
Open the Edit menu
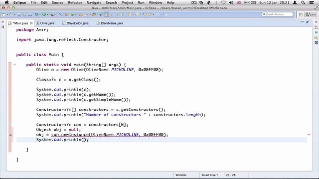click(44, 2)
